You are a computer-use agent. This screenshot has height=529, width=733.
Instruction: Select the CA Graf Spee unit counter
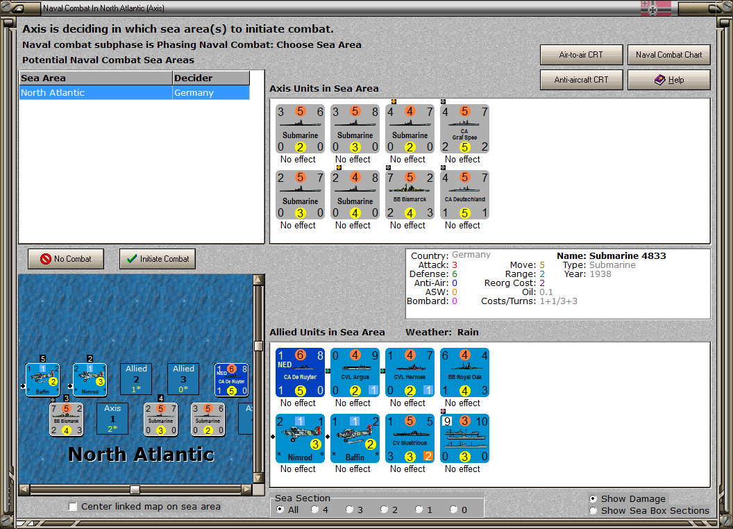464,129
